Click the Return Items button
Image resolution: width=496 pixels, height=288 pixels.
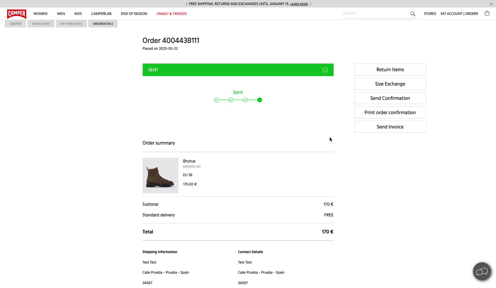[390, 69]
